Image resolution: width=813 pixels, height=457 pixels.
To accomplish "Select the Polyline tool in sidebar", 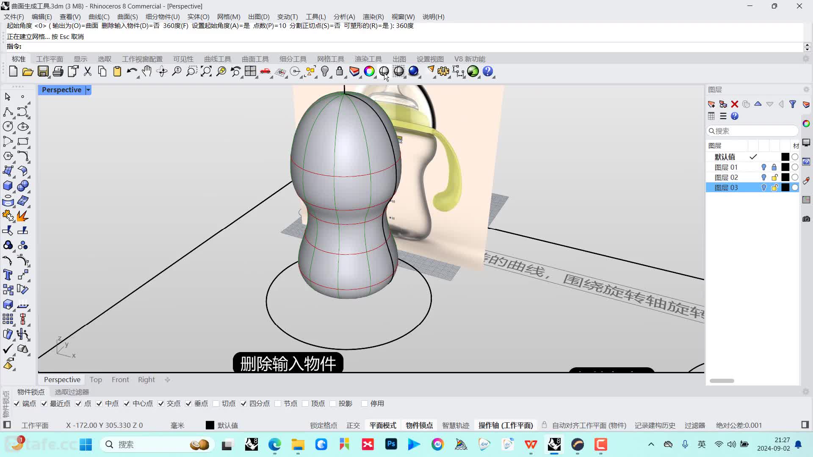I will 8,112.
